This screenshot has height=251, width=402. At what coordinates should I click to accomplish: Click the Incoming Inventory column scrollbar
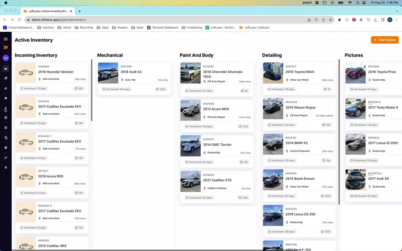(x=92, y=90)
